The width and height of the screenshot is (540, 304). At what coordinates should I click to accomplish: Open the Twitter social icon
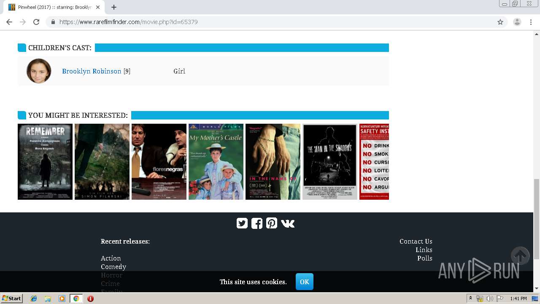(242, 223)
